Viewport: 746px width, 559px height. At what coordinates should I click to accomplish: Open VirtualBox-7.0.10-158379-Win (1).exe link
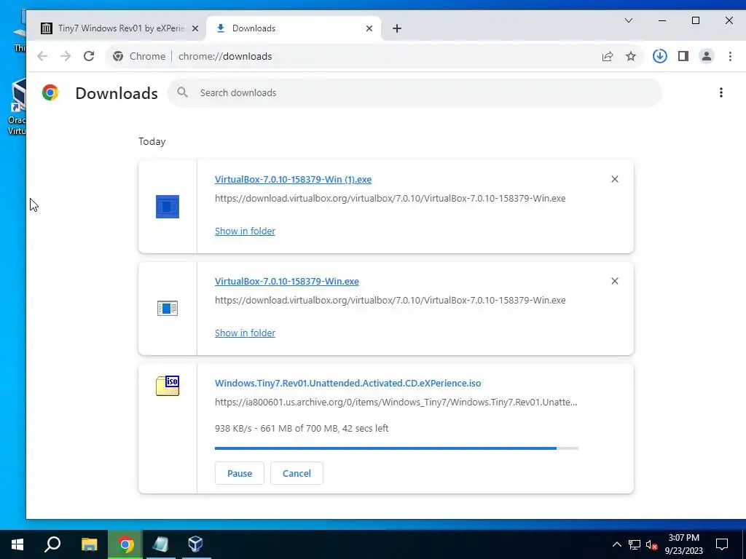point(293,180)
